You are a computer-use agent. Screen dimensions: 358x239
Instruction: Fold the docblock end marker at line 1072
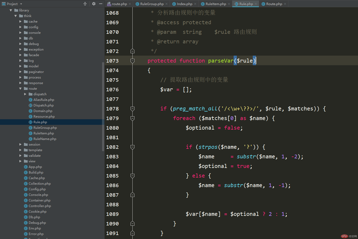[132, 51]
